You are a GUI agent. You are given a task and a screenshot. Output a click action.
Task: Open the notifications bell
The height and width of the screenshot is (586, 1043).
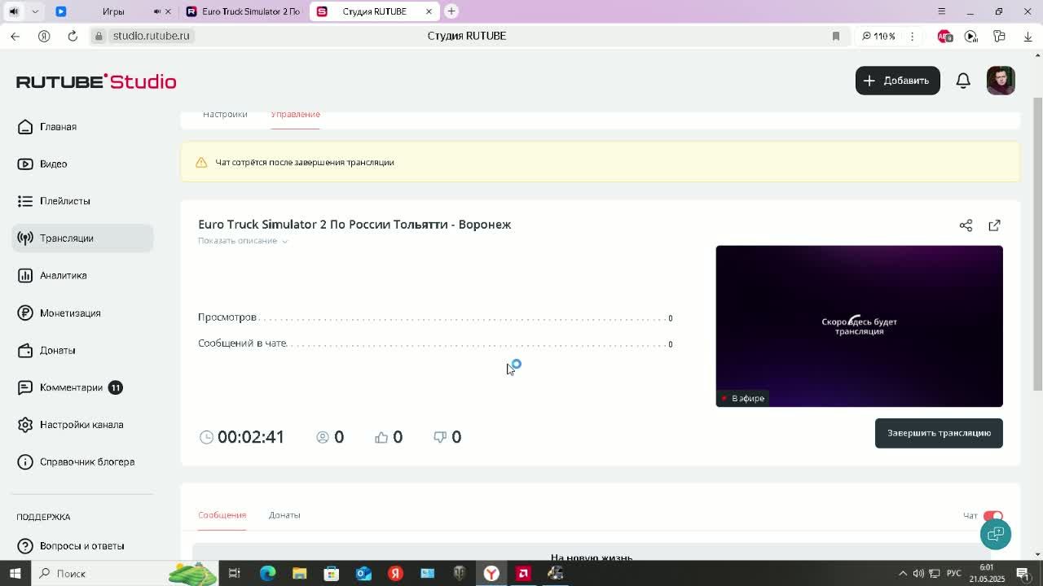point(963,81)
